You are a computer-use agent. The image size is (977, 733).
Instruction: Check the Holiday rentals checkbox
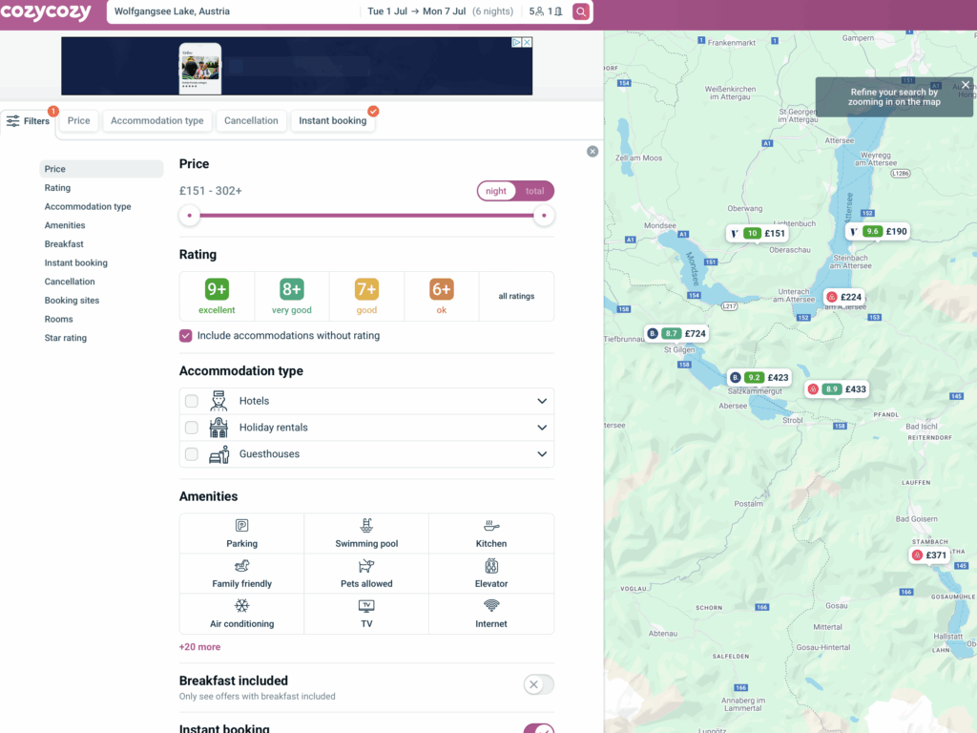(x=192, y=428)
